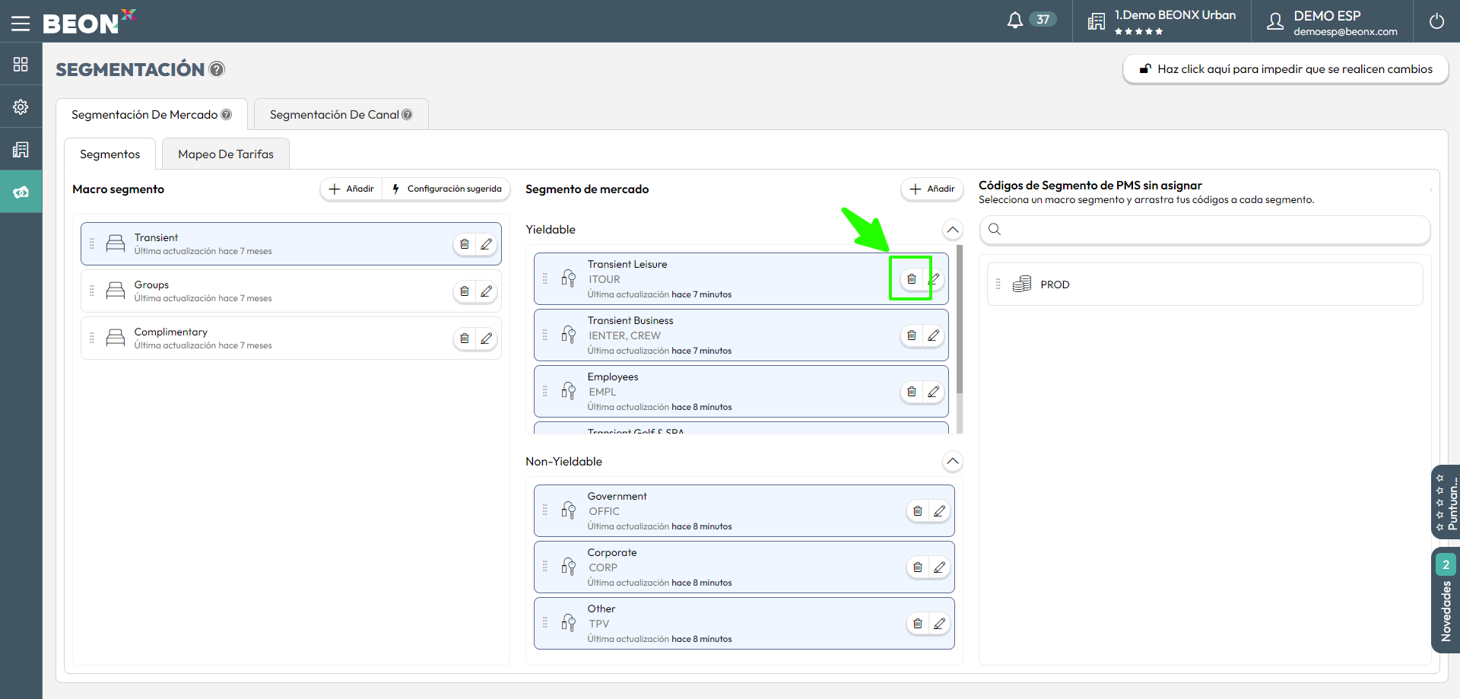The height and width of the screenshot is (699, 1460).
Task: Edit the Corporate segment
Action: tap(939, 567)
